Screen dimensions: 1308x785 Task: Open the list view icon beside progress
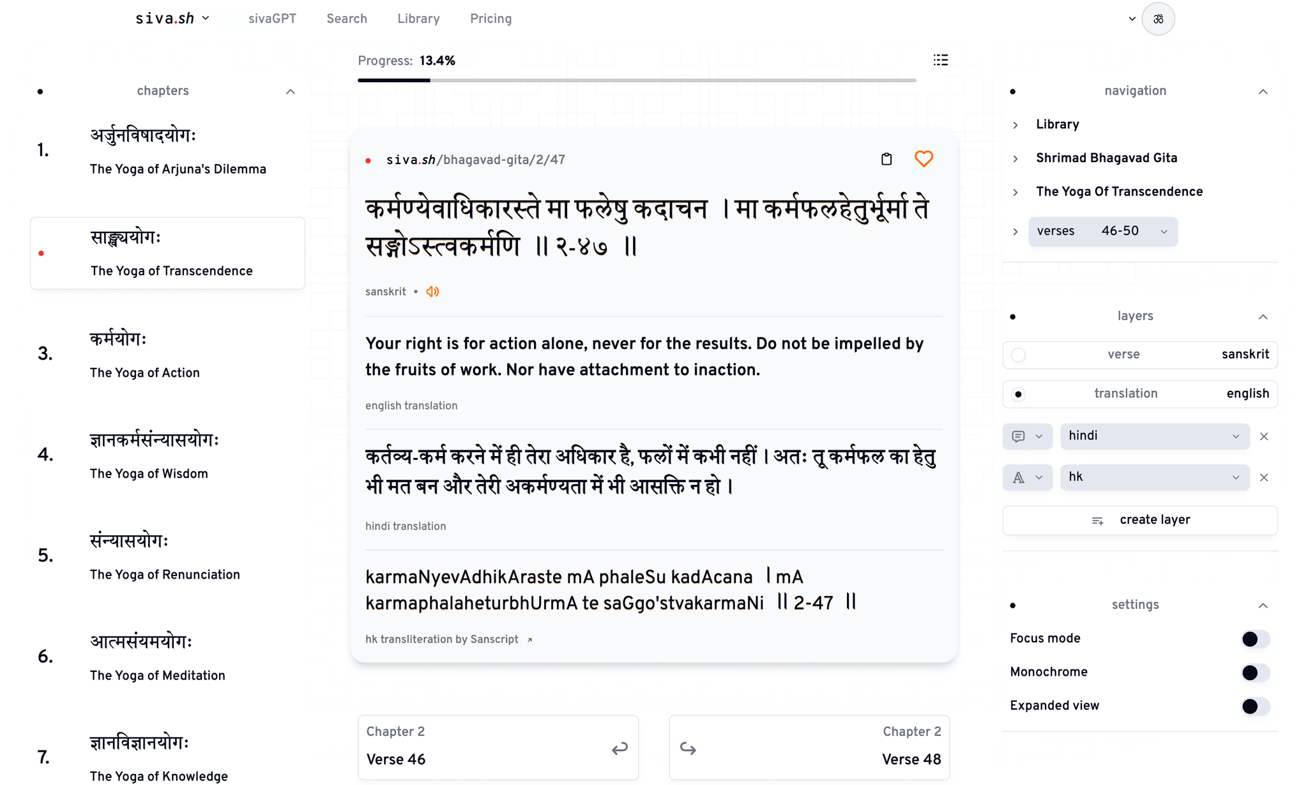940,60
